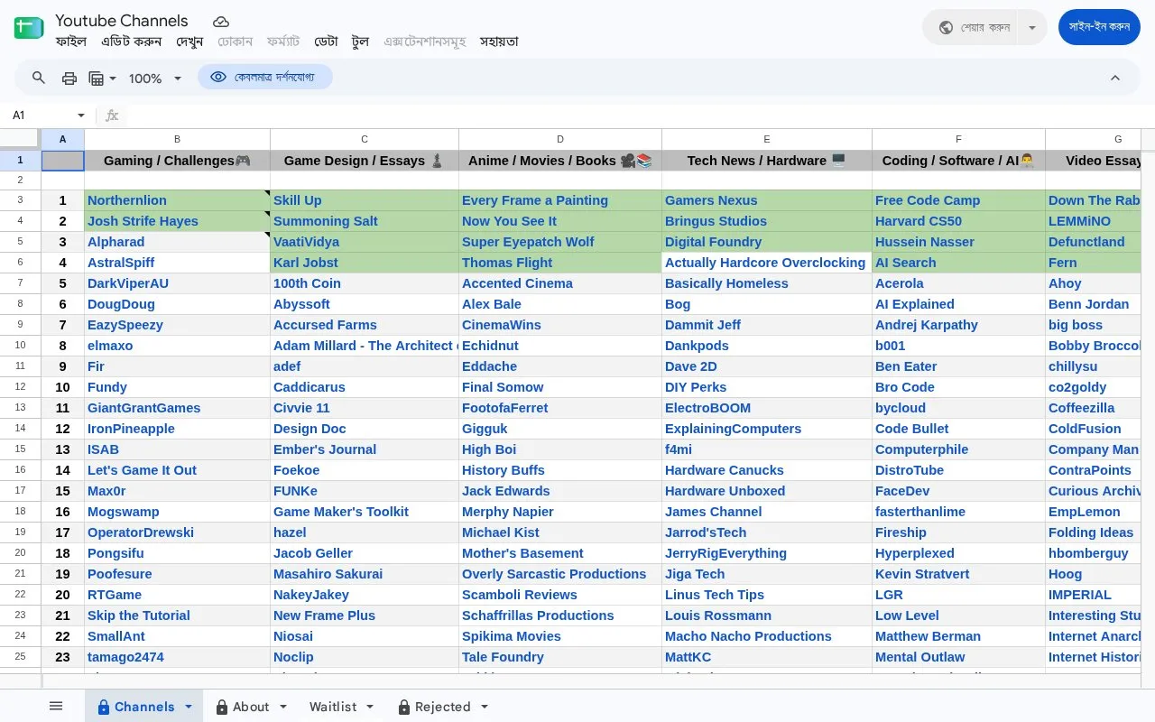Open the ডেটা menu
The width and height of the screenshot is (1155, 722).
[326, 42]
